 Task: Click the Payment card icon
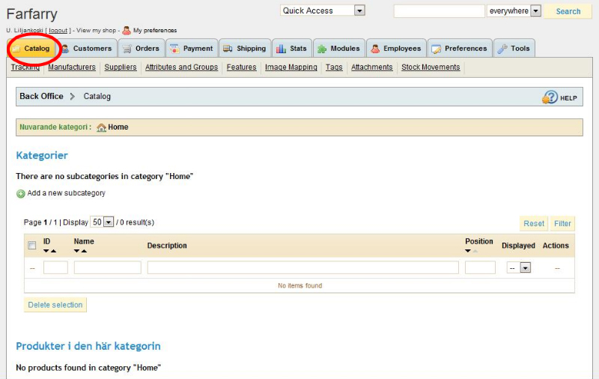pyautogui.click(x=174, y=49)
